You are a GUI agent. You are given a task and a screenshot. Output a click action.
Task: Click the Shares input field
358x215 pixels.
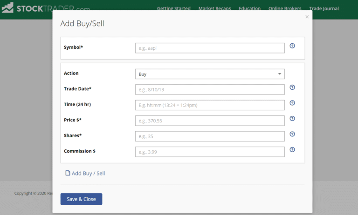210,136
